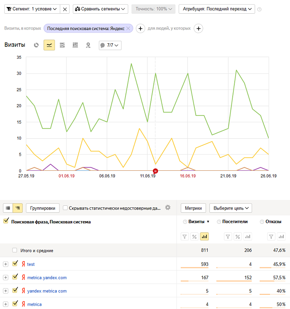Toggle percent display under Visitors
Viewport: 290px width, 309px height.
[x=238, y=237]
